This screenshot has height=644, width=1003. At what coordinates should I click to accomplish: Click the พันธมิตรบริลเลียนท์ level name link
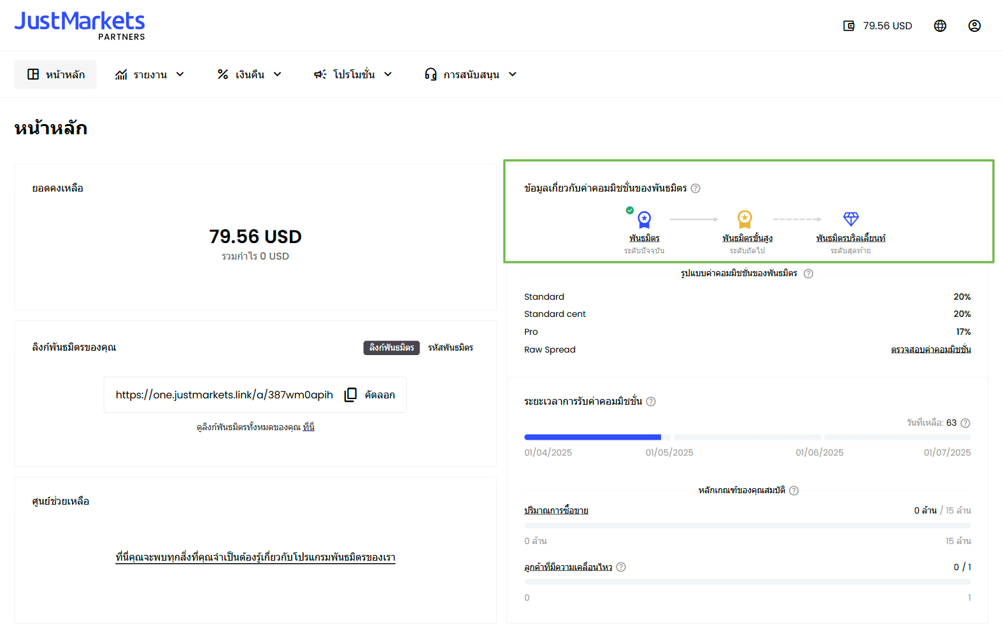click(x=851, y=238)
